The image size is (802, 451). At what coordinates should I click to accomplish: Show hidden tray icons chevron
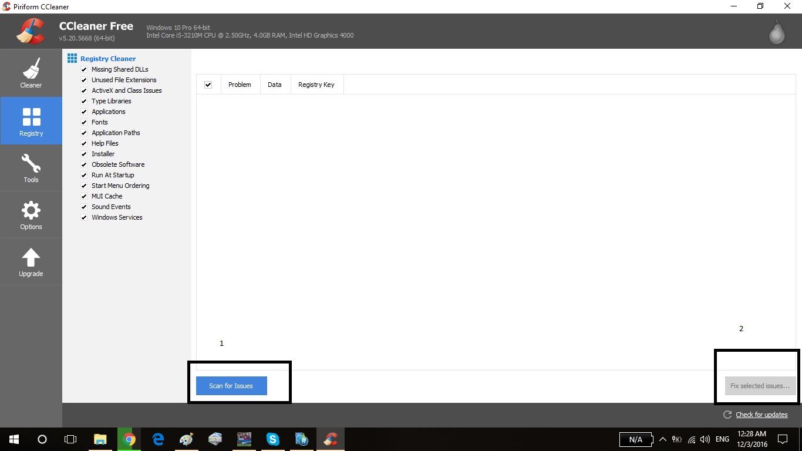coord(663,439)
